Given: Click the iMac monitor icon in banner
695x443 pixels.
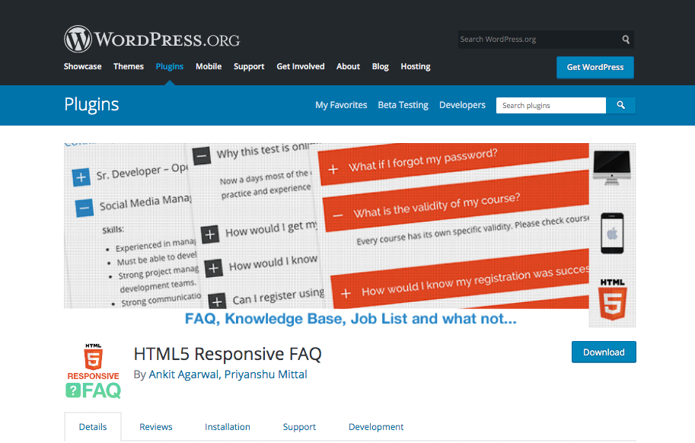Looking at the screenshot, I should (612, 167).
